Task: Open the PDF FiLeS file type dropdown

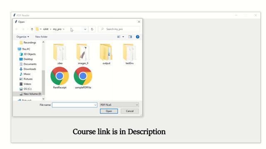Action: tap(119, 105)
